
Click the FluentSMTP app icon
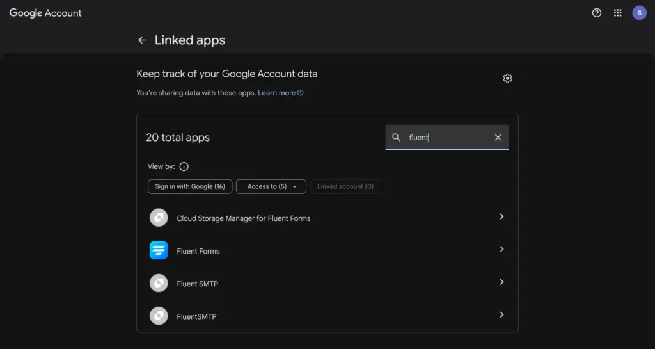pos(159,316)
